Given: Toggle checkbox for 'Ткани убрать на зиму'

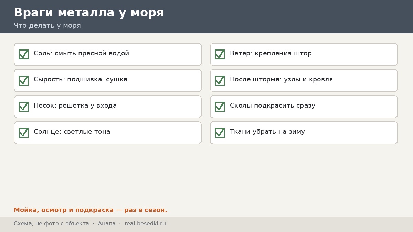Looking at the screenshot, I should (220, 133).
